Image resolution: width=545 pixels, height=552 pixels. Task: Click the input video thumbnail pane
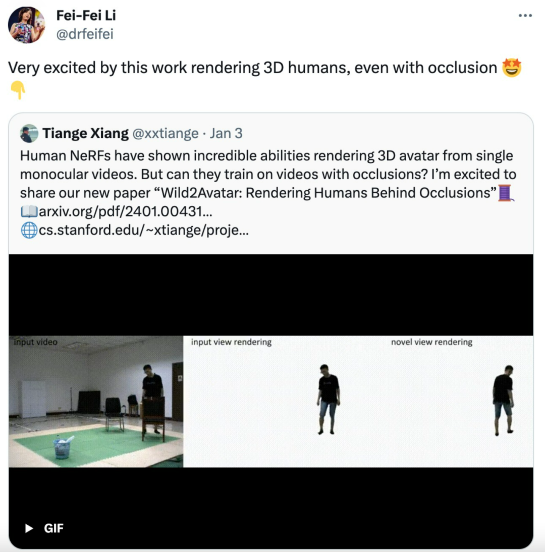(96, 401)
